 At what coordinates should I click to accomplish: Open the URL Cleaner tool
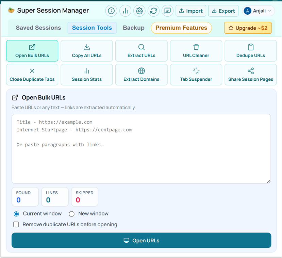[196, 51]
